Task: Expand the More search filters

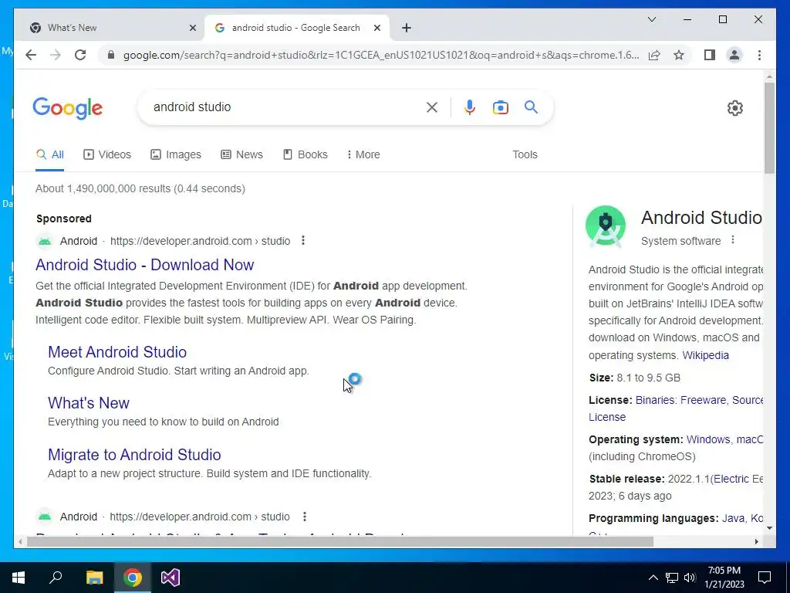Action: 363,154
